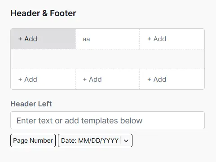Insert the Page Number template
Screen dimensions: 216x162
[33, 140]
